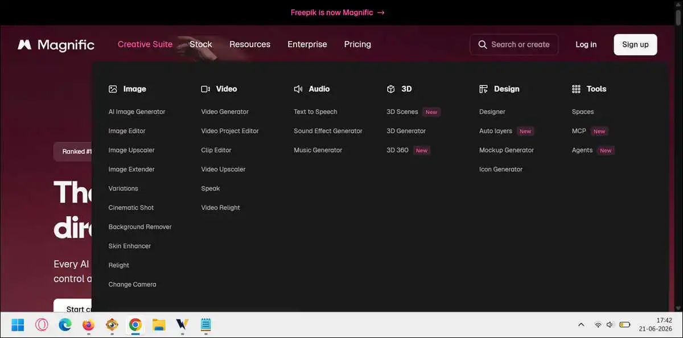Click the Magnific logo
Screen dimensions: 683x338
pyautogui.click(x=56, y=44)
